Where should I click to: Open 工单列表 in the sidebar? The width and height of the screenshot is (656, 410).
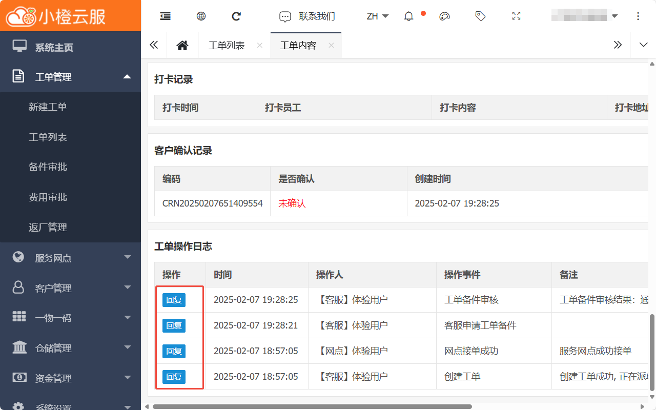[x=48, y=137]
